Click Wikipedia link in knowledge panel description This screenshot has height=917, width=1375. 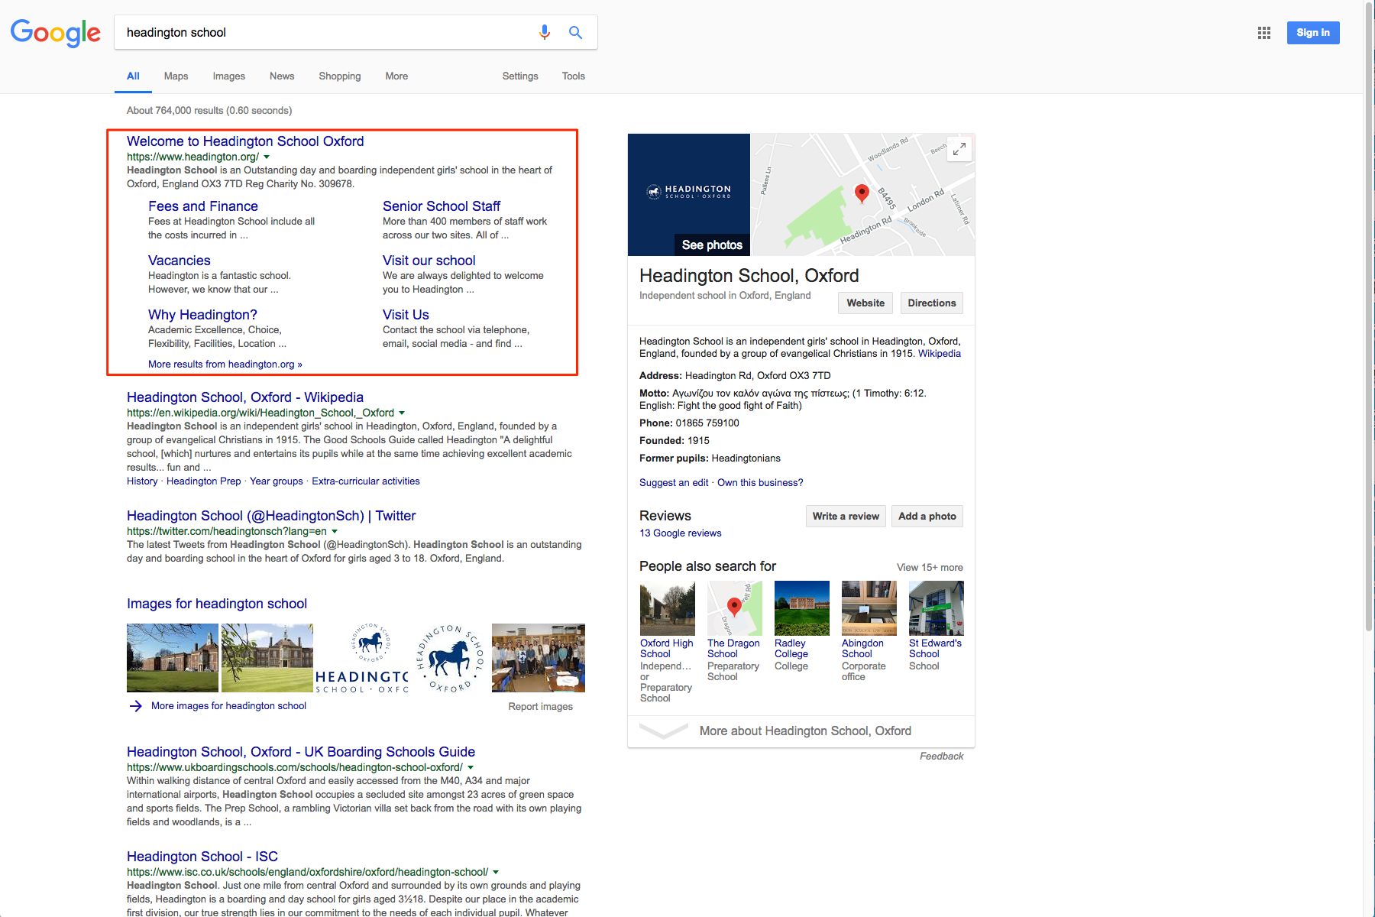tap(940, 354)
